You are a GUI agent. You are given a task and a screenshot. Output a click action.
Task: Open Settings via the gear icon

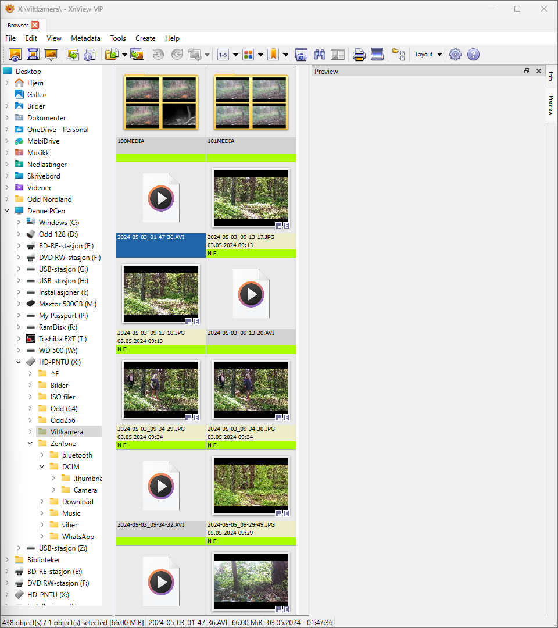coord(455,55)
